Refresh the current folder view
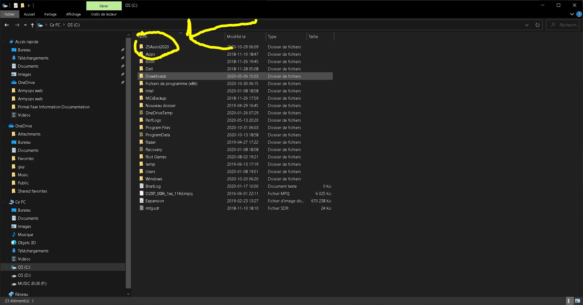 point(537,25)
